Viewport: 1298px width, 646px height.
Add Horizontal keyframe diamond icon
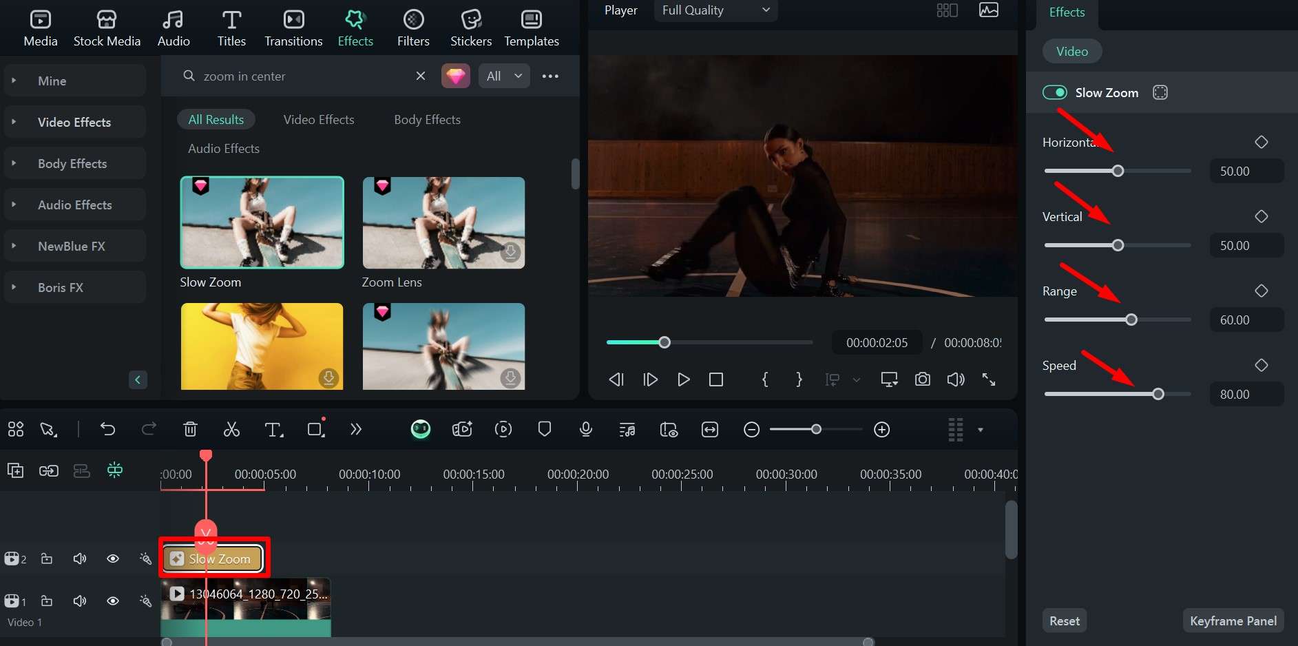pyautogui.click(x=1261, y=143)
